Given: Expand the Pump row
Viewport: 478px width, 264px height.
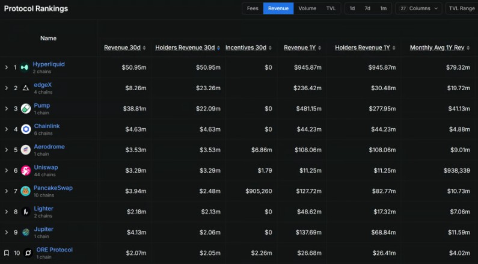Looking at the screenshot, I should (7, 108).
